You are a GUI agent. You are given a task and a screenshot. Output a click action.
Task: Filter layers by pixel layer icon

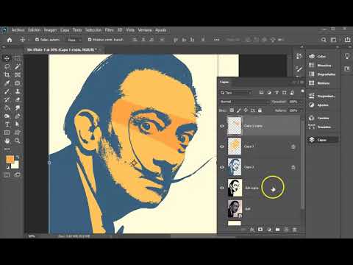tap(261, 93)
